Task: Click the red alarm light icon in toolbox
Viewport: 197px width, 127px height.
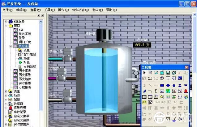Action: (186, 91)
